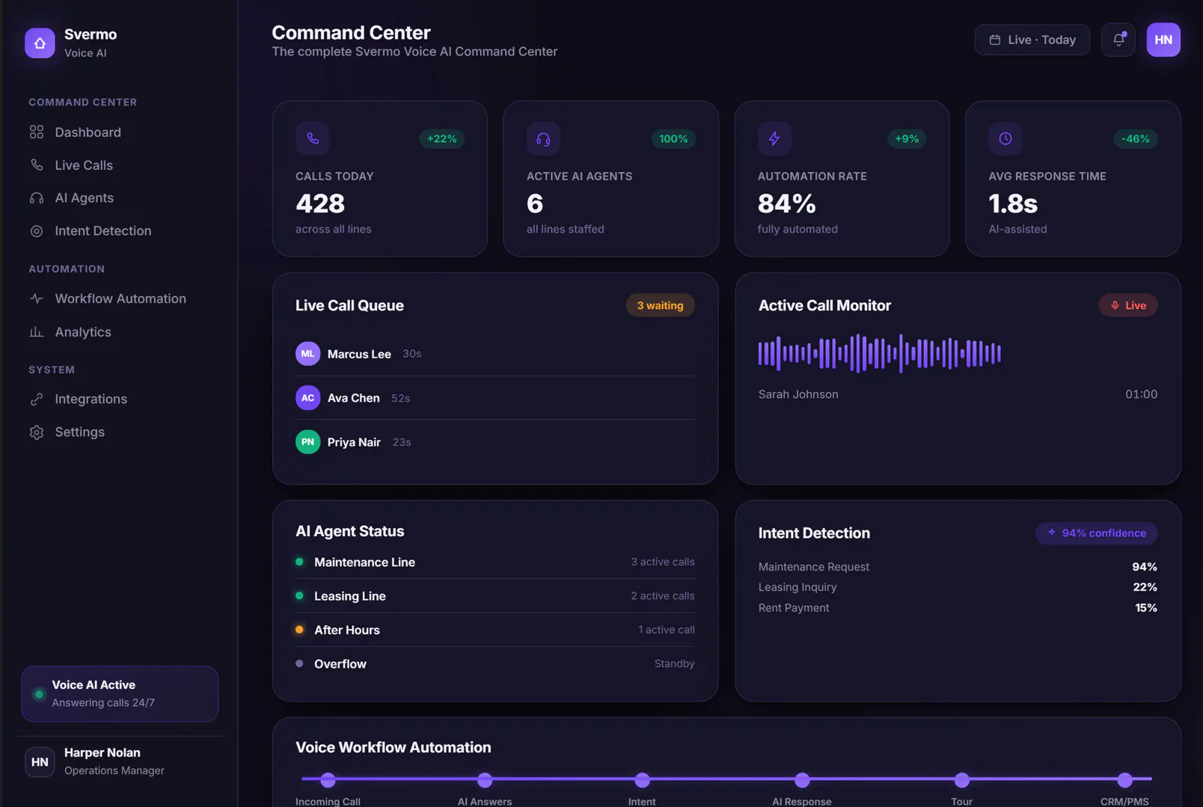Click the HN avatar beside Harper Nolan
1203x807 pixels.
coord(40,762)
